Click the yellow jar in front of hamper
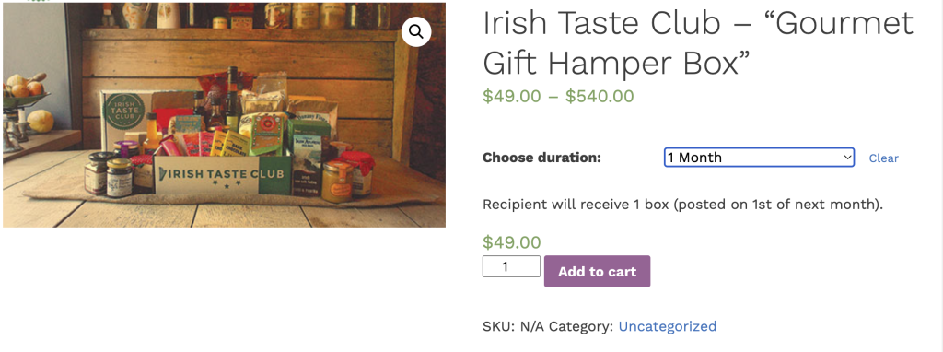This screenshot has width=943, height=352. click(337, 181)
